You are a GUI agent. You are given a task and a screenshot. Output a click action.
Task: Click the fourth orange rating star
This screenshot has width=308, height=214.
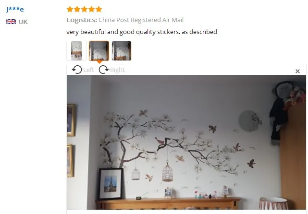pos(92,9)
